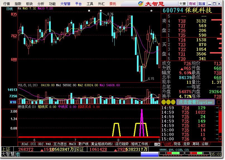This screenshot has height=160, width=225.
Task: Click the star marker above the 8.35 peak
Action: click(101, 11)
